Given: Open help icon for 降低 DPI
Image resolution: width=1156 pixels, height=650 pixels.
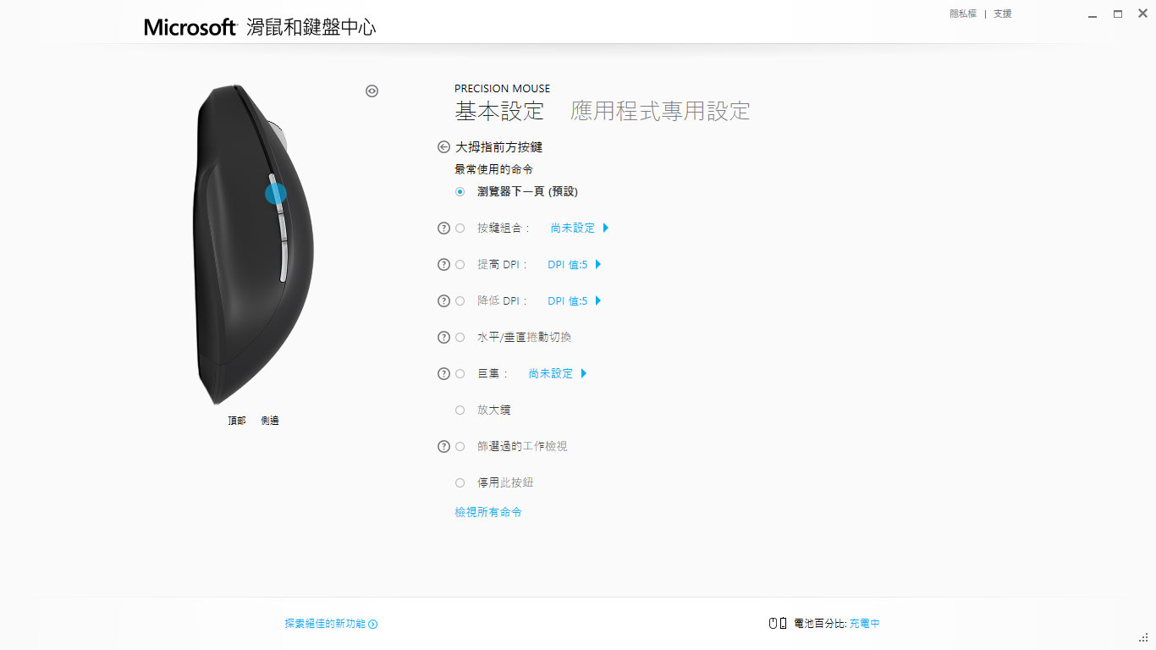Looking at the screenshot, I should point(443,300).
